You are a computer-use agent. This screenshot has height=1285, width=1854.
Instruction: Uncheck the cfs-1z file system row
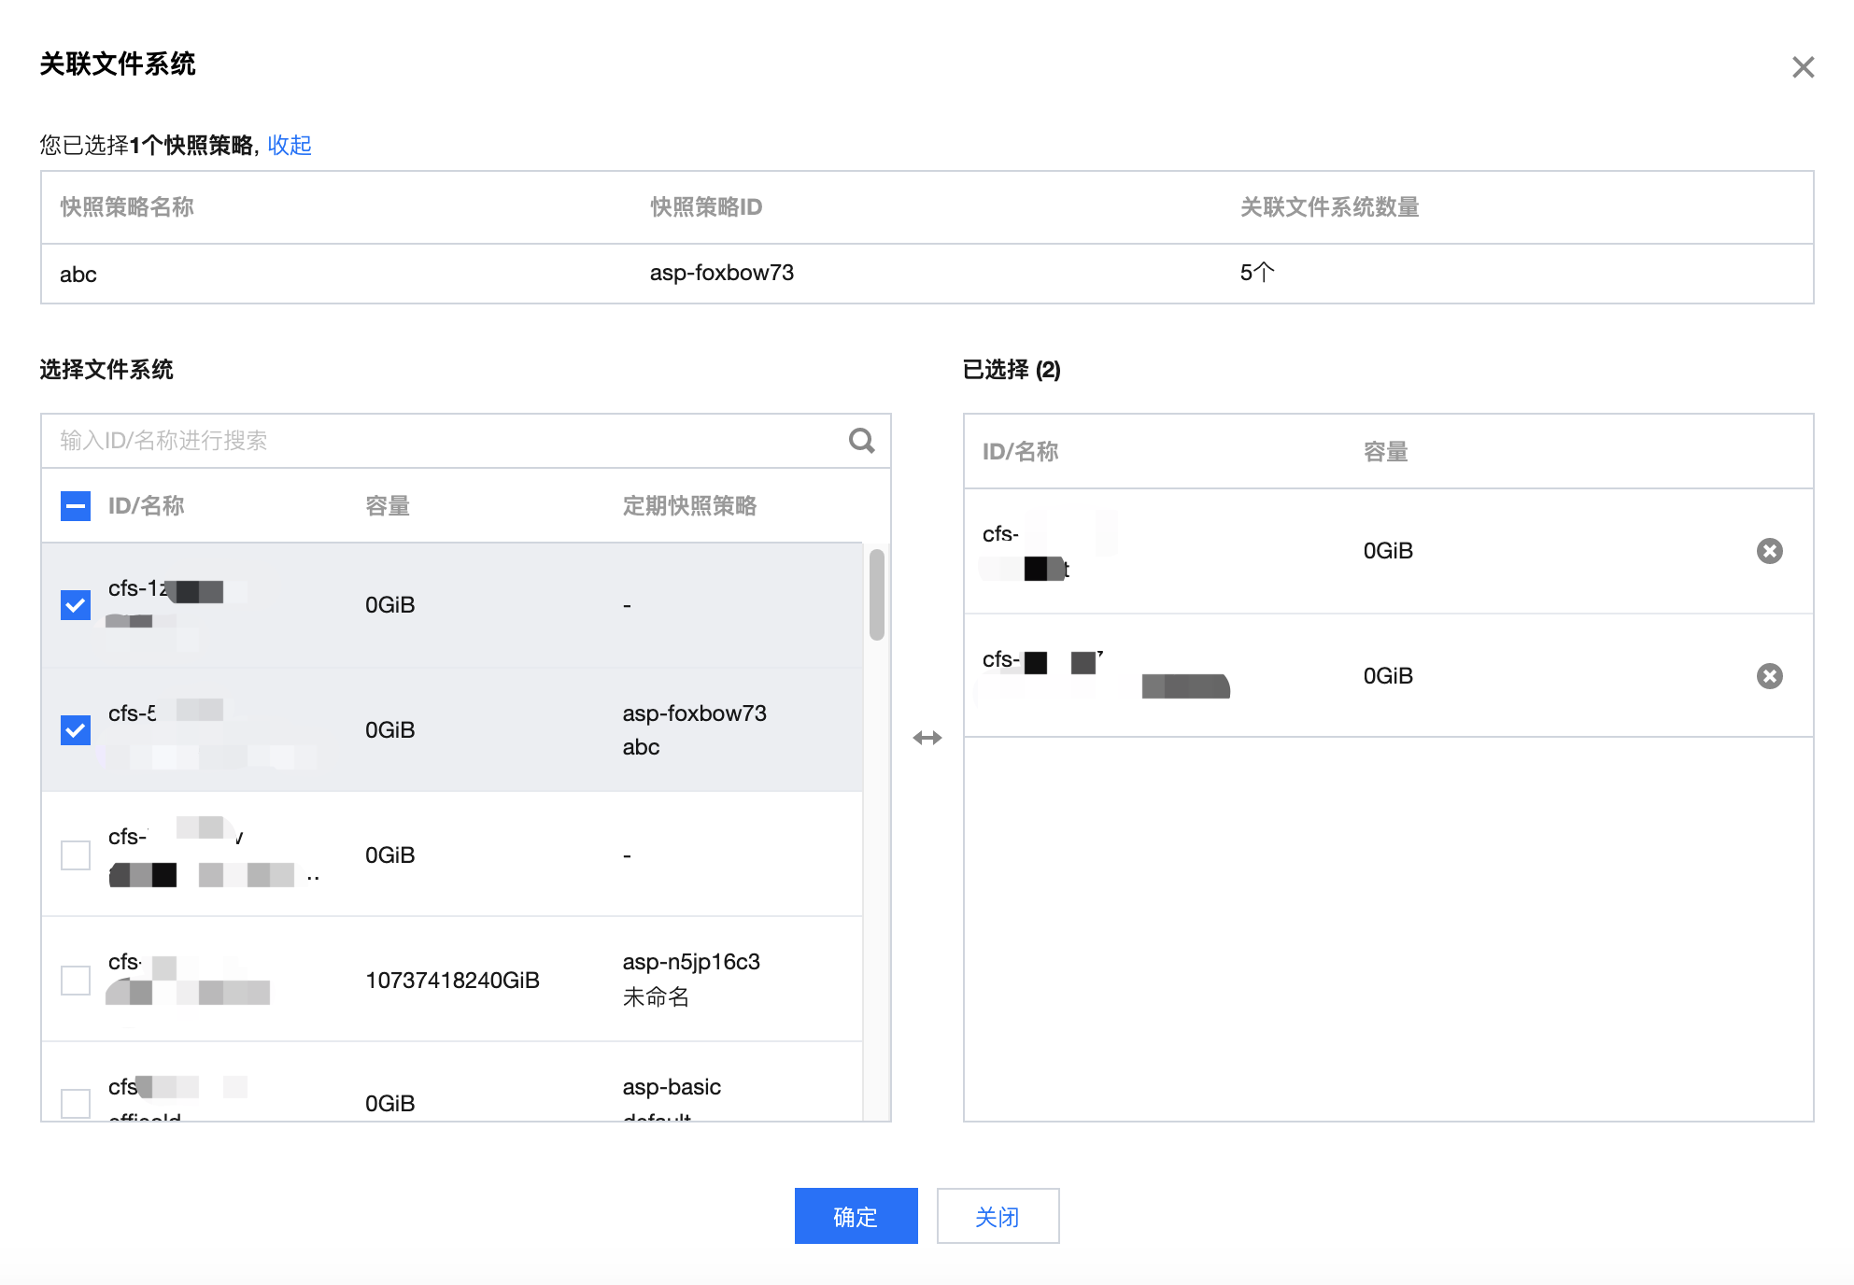(76, 605)
